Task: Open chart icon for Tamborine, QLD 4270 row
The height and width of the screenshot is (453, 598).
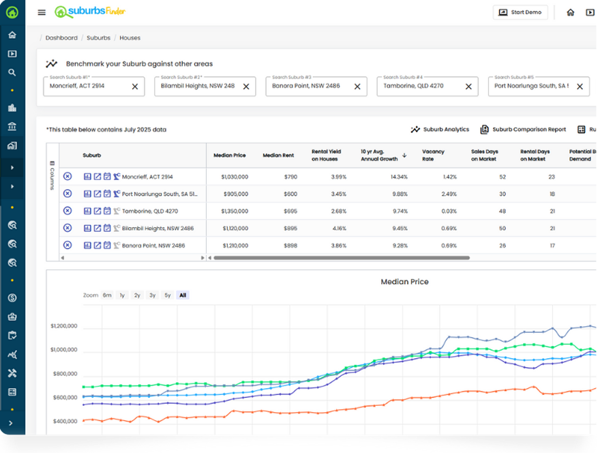Action: point(87,211)
